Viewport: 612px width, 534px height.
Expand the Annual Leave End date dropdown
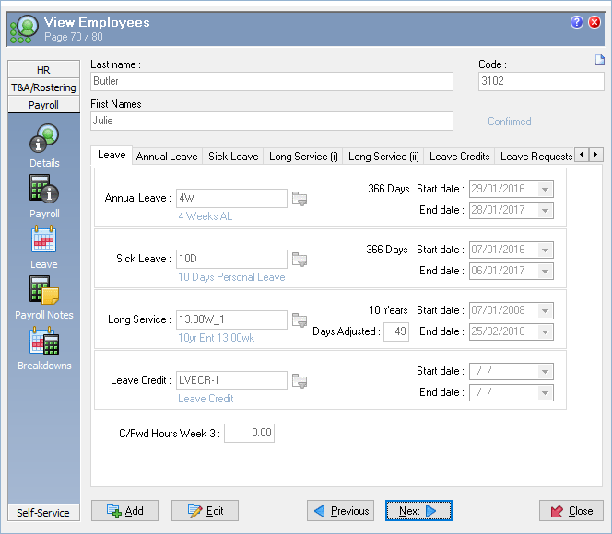tap(545, 211)
